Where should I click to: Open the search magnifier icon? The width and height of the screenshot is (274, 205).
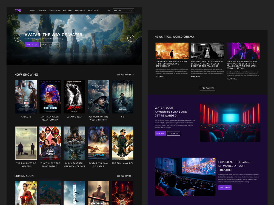click(109, 11)
